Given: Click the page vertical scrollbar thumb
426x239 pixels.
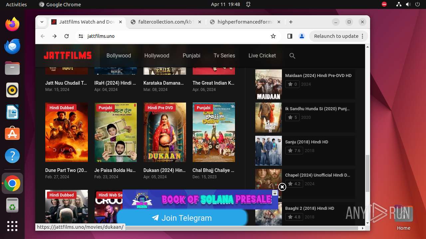Looking at the screenshot, I should click(367, 173).
